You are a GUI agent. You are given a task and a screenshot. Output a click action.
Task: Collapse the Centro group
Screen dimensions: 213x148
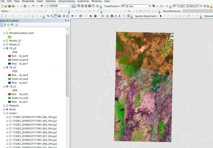point(4,113)
